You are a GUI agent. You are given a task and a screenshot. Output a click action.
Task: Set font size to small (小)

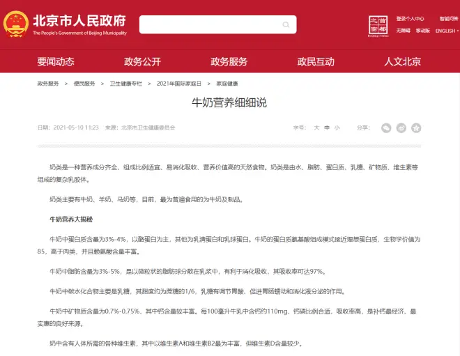click(x=337, y=127)
